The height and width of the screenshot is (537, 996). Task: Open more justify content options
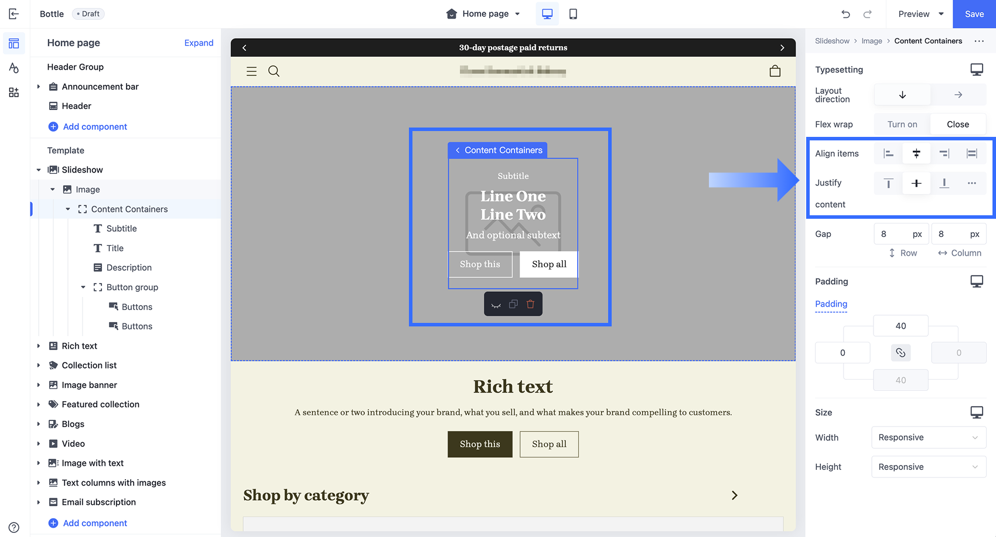972,184
